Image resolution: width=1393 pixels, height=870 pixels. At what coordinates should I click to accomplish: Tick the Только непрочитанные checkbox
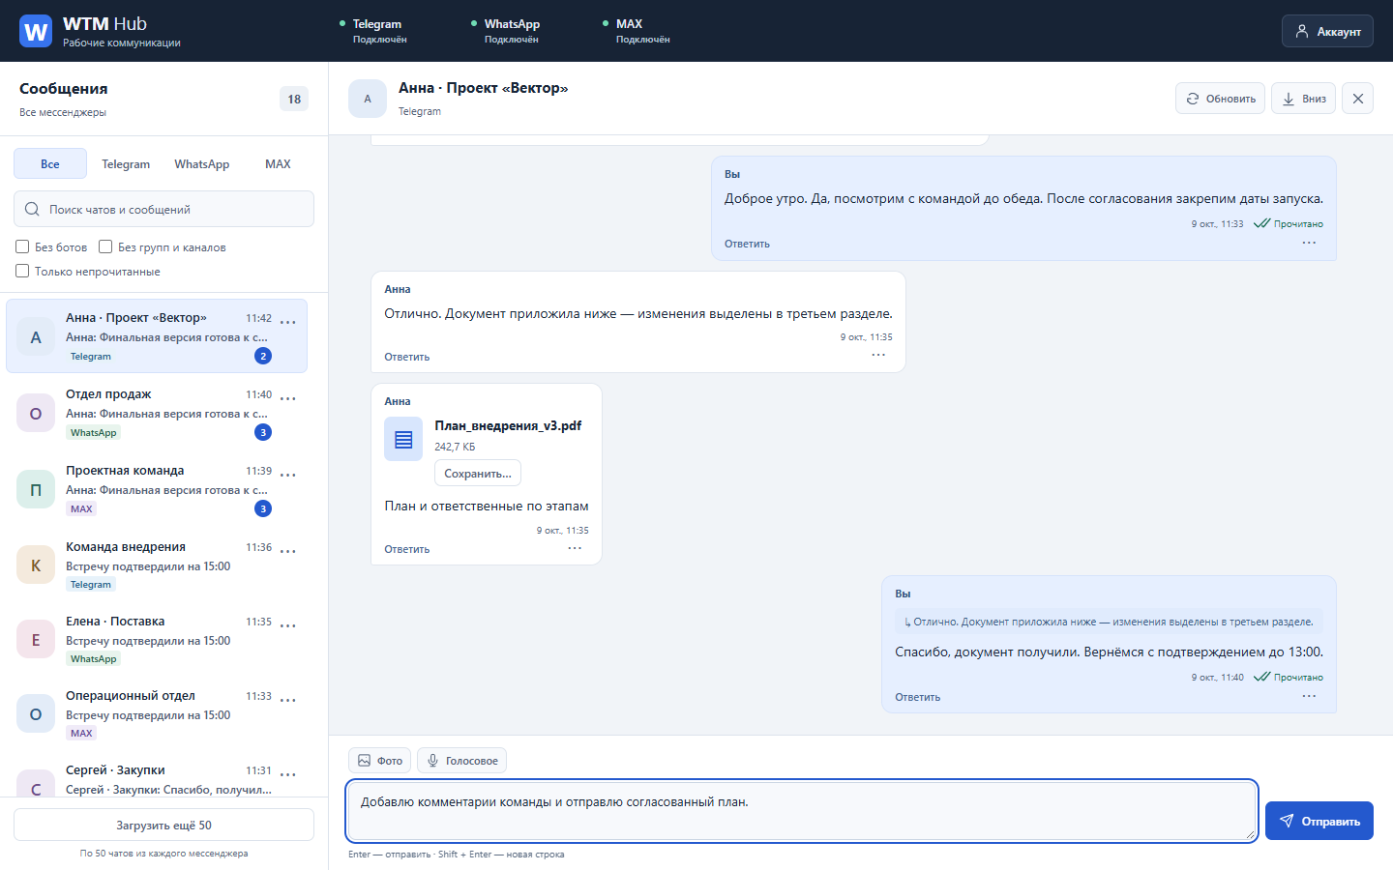[x=22, y=271]
